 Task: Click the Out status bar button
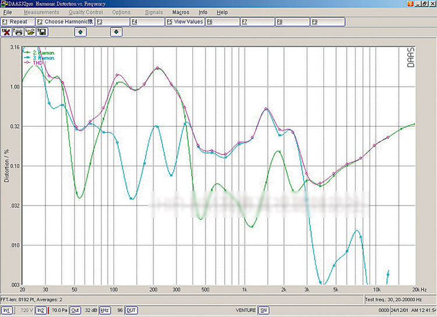pyautogui.click(x=75, y=311)
